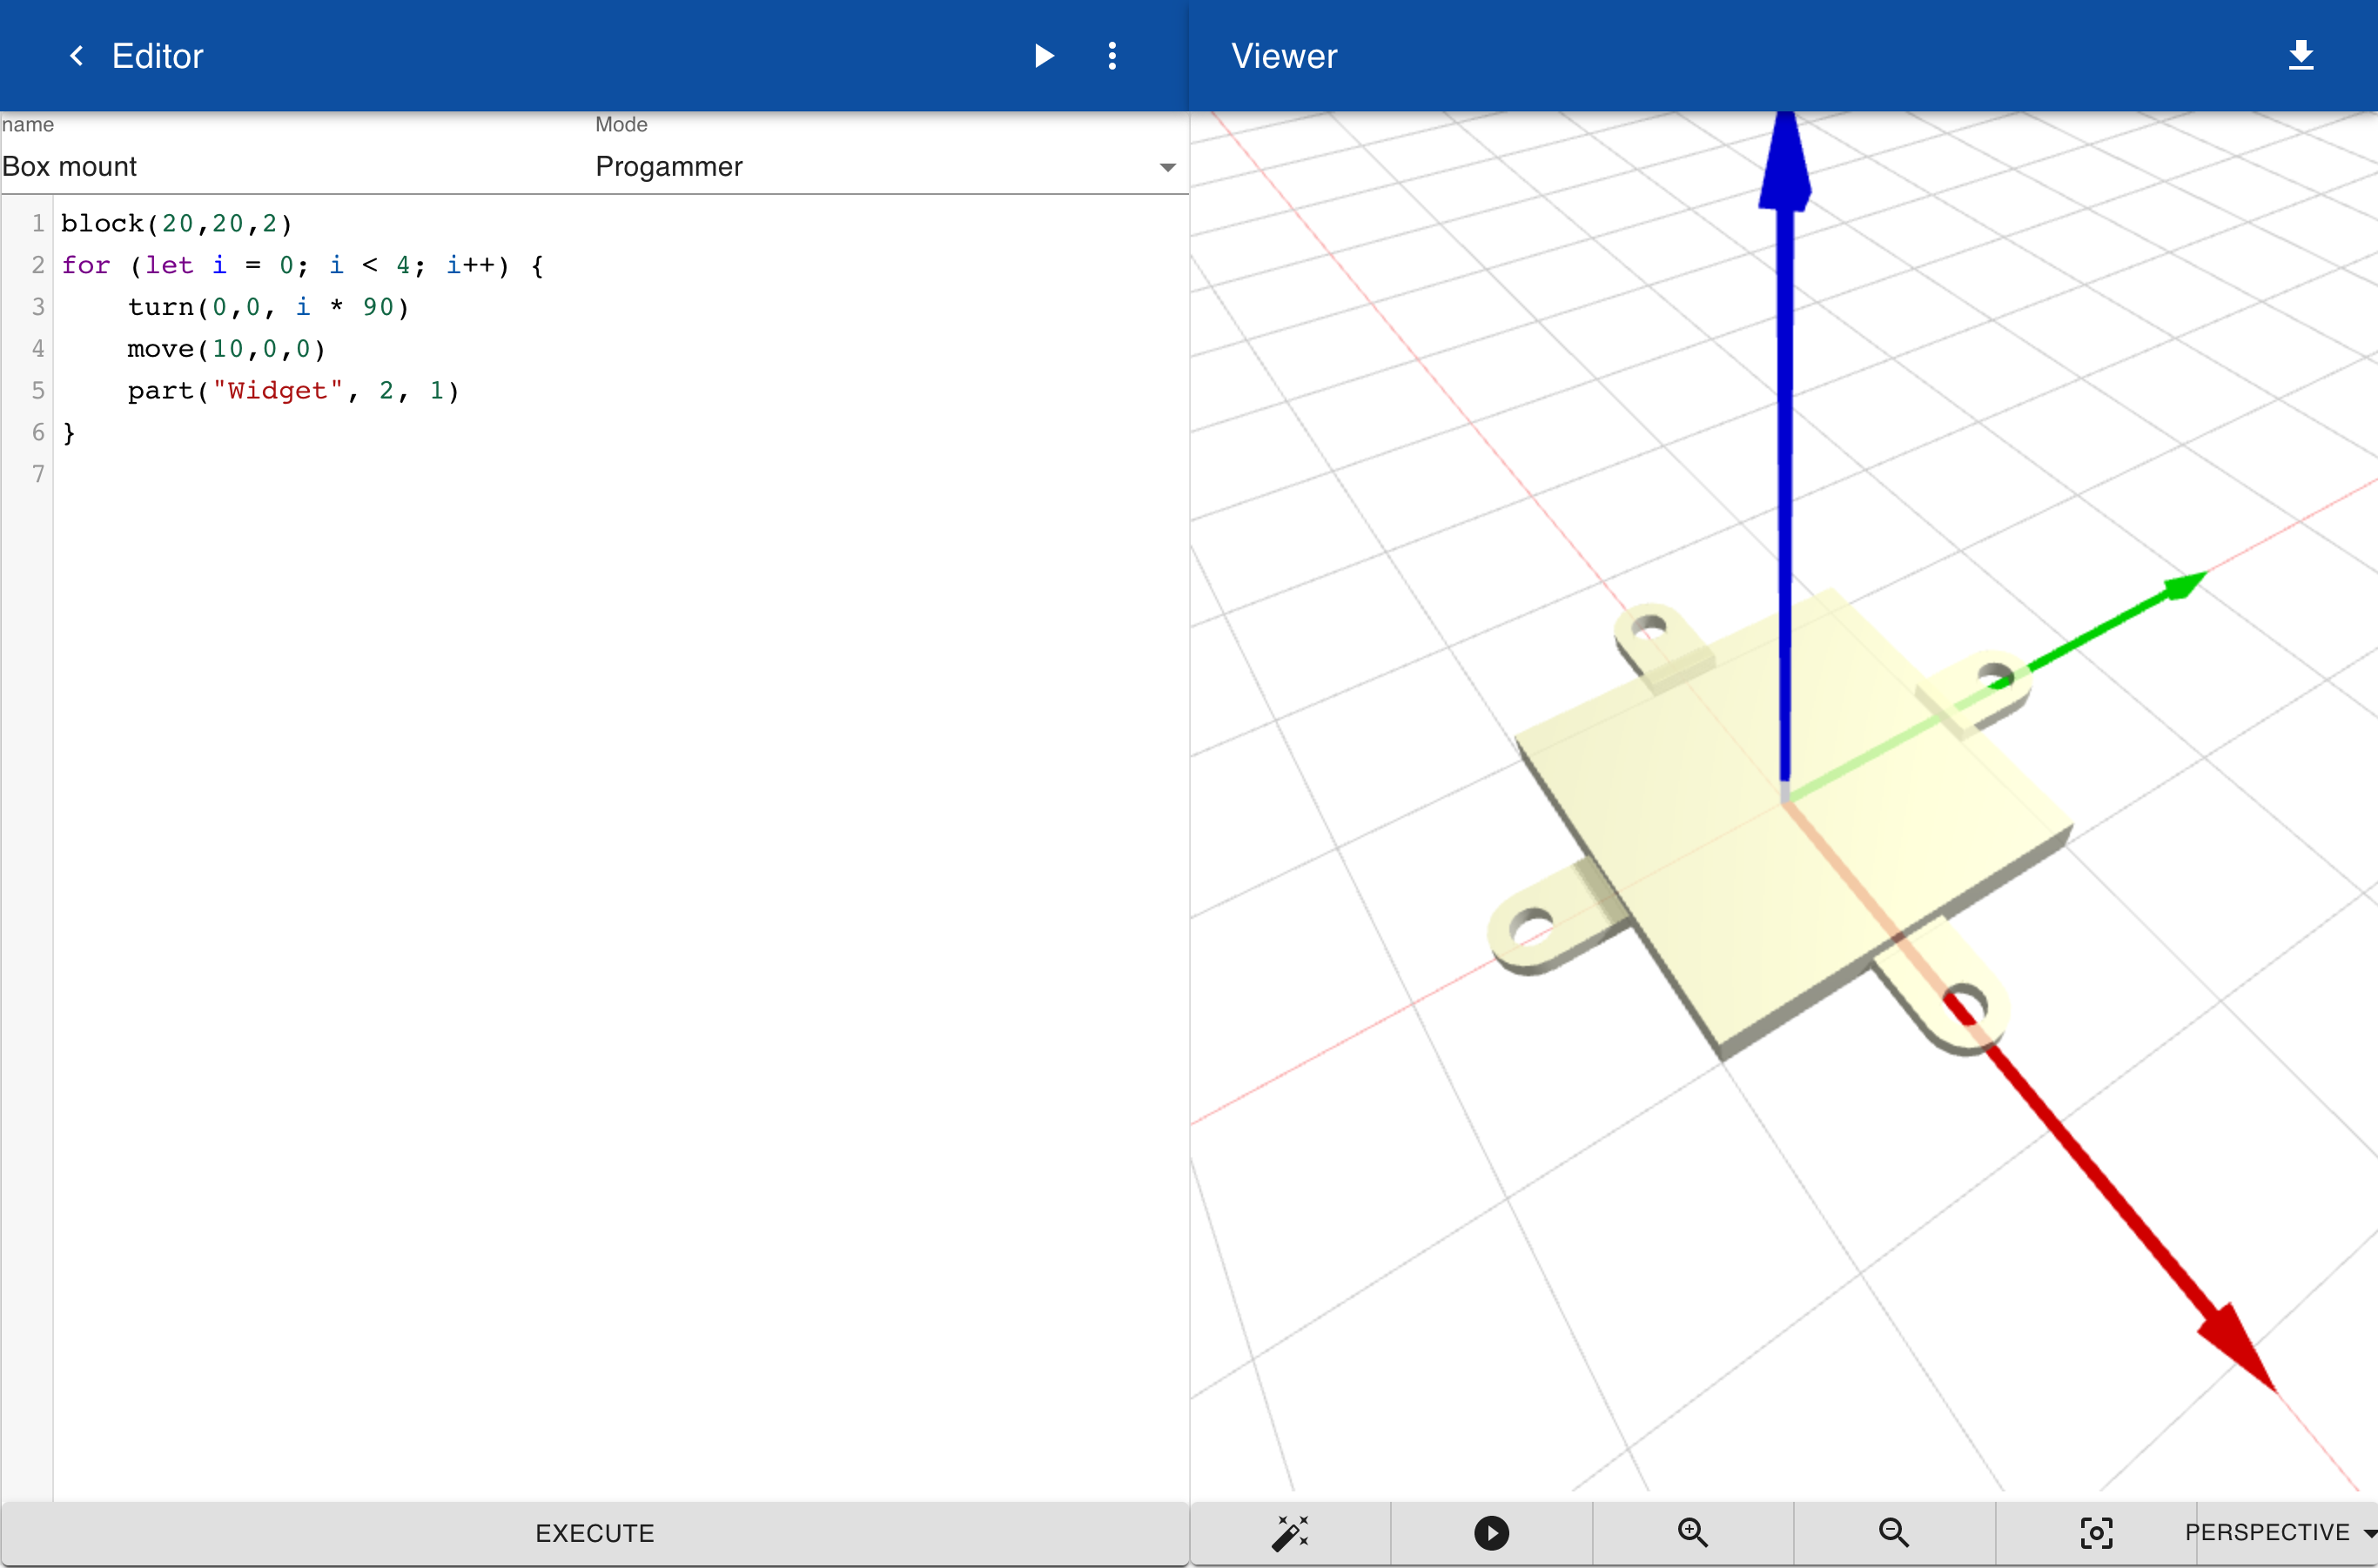Click the Editor title text

(157, 56)
